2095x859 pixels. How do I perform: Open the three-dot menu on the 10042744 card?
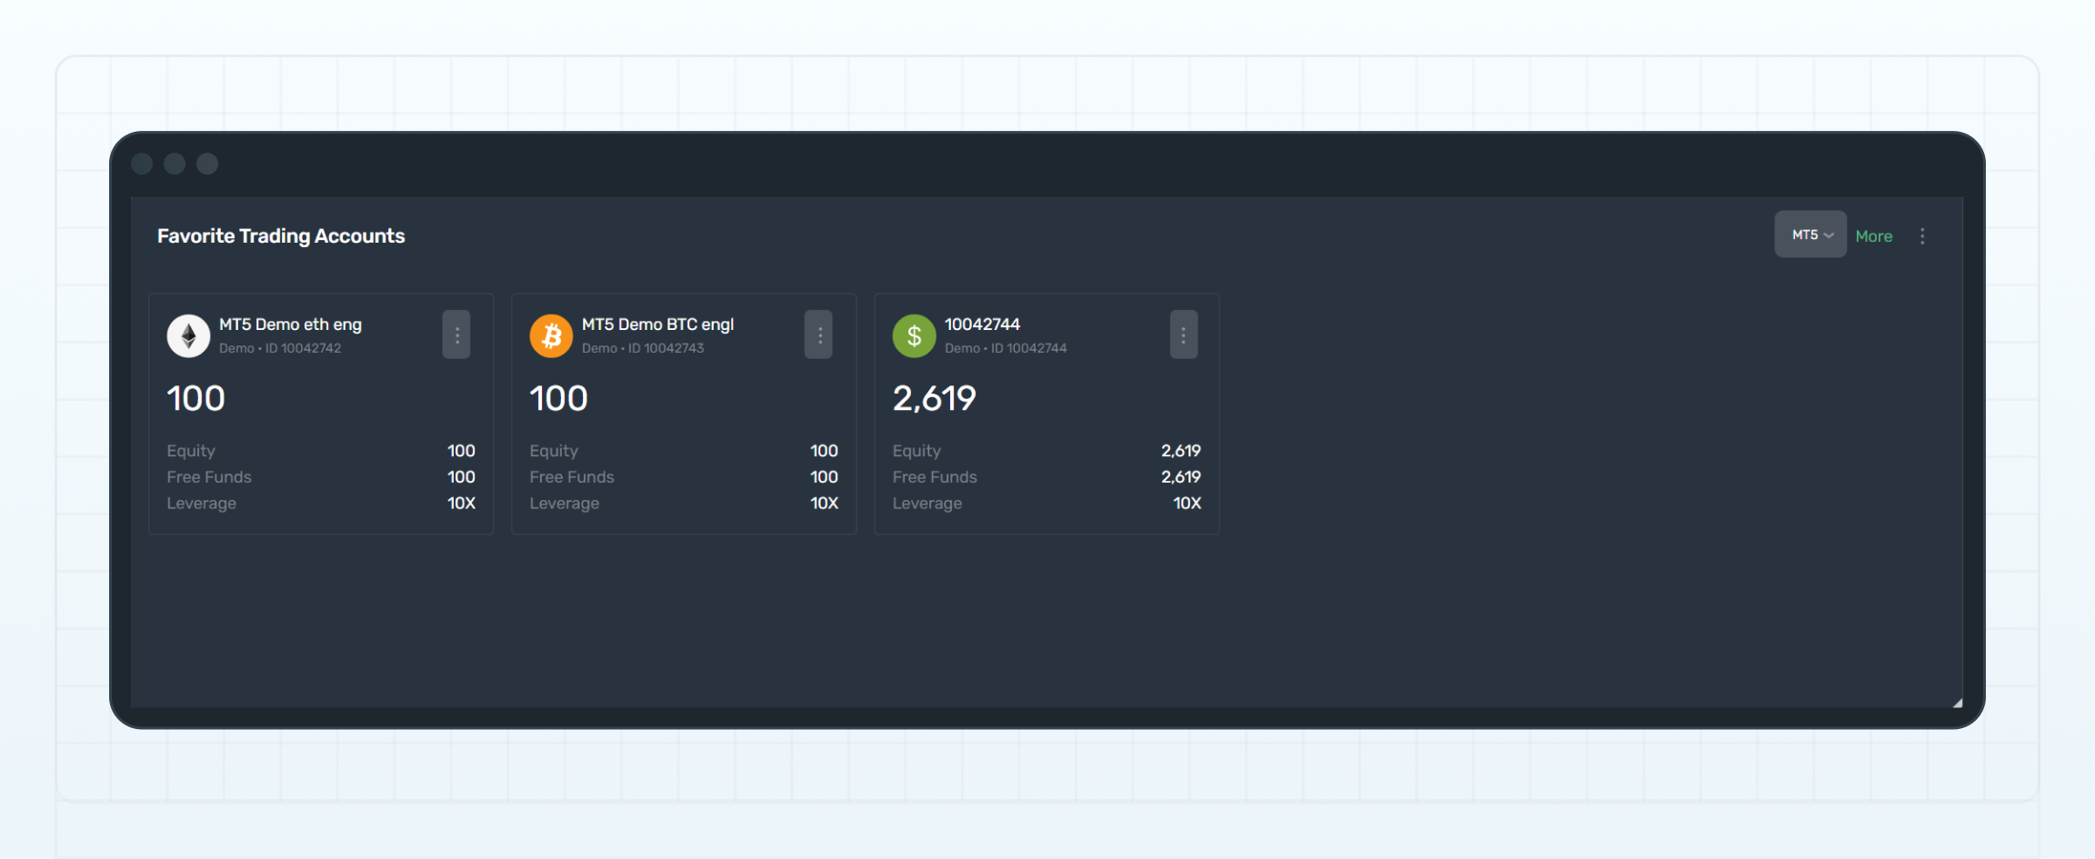1183,335
